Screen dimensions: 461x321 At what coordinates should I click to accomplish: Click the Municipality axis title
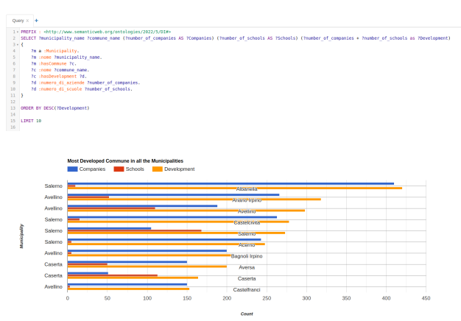[21, 236]
